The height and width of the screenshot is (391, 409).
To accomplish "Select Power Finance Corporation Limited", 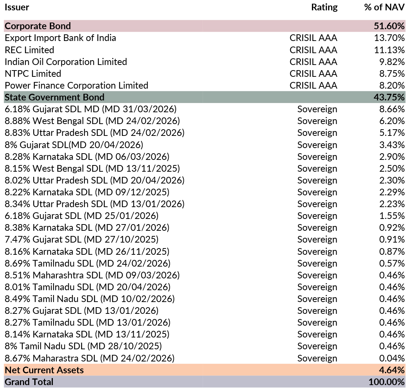I will point(76,85).
